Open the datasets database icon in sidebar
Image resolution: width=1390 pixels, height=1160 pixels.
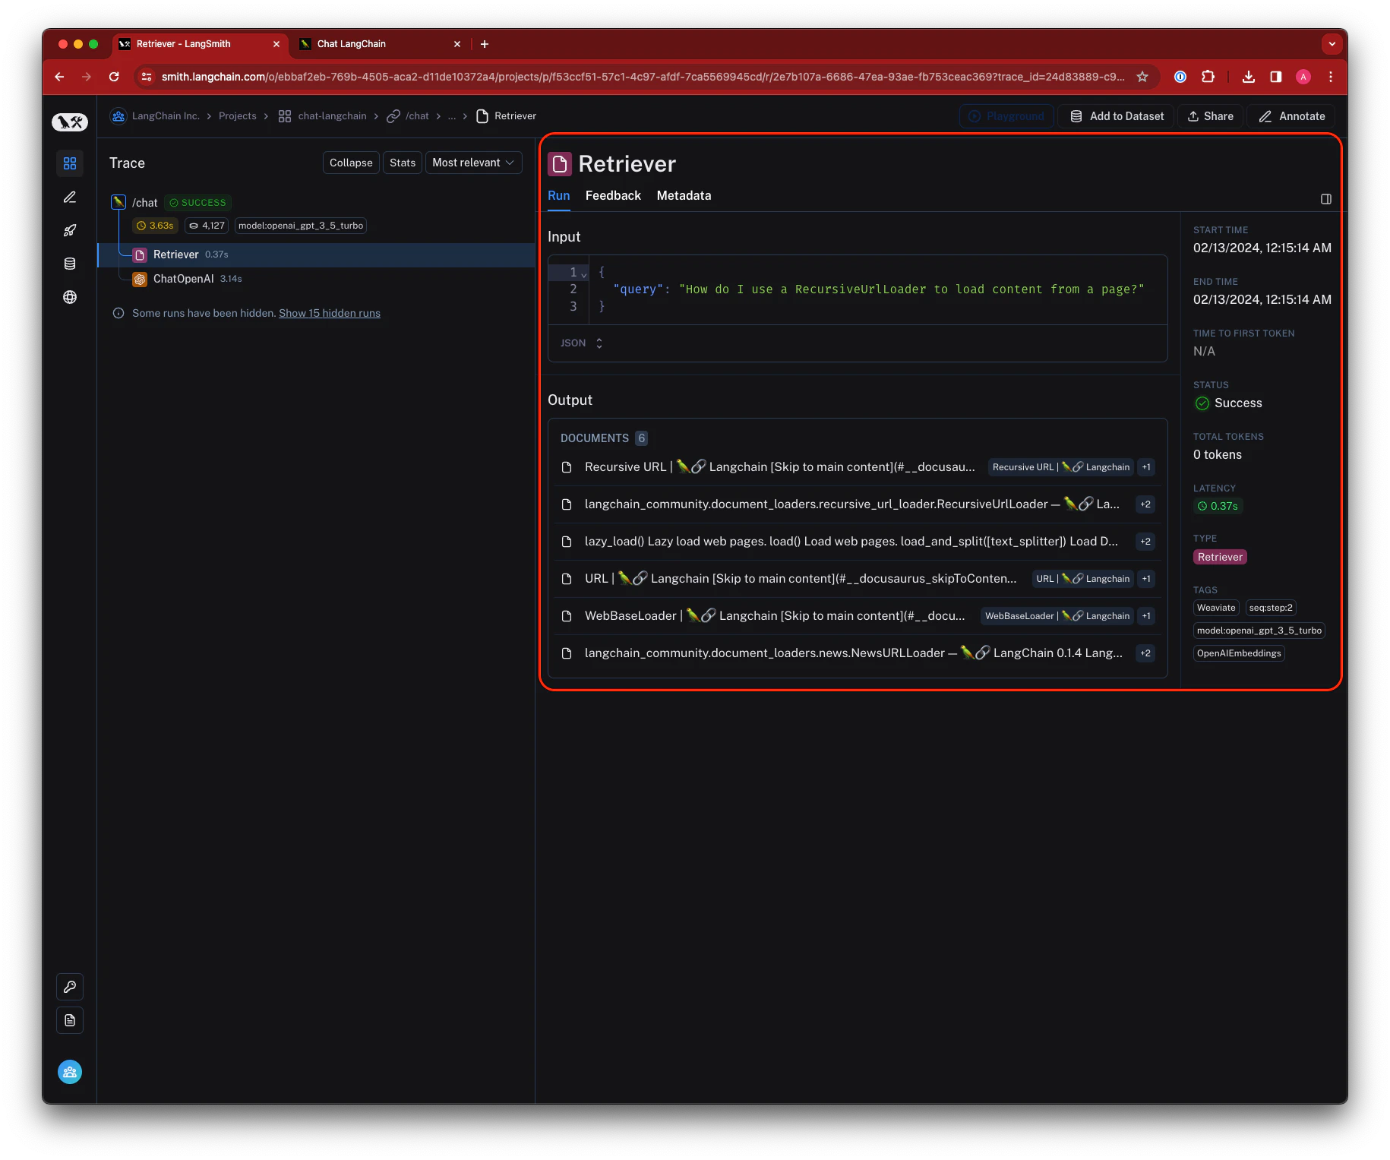tap(70, 264)
